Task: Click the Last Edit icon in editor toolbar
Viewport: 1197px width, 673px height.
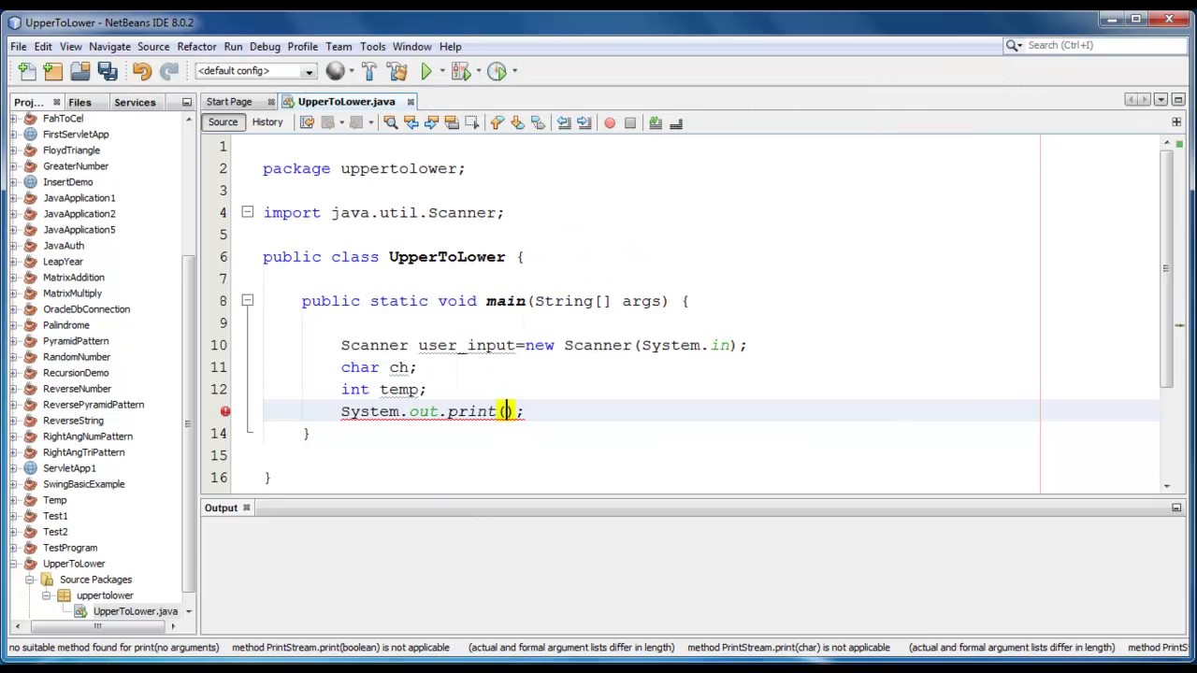Action: coord(307,122)
